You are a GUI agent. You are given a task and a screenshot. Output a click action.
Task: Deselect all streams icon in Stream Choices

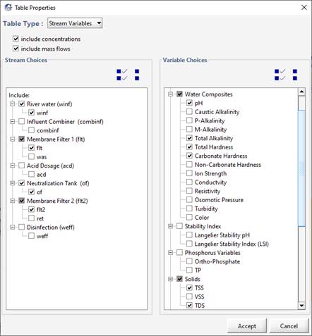(x=137, y=75)
